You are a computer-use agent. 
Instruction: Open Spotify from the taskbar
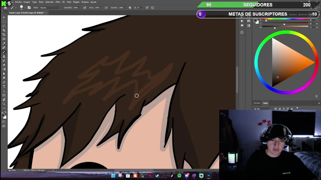tap(179, 176)
